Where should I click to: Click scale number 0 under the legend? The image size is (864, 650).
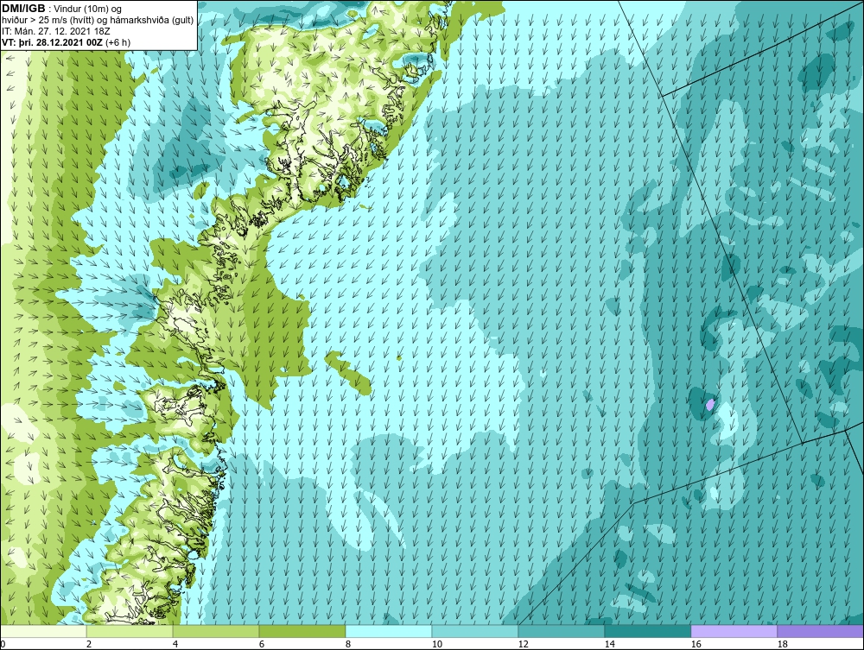3,644
